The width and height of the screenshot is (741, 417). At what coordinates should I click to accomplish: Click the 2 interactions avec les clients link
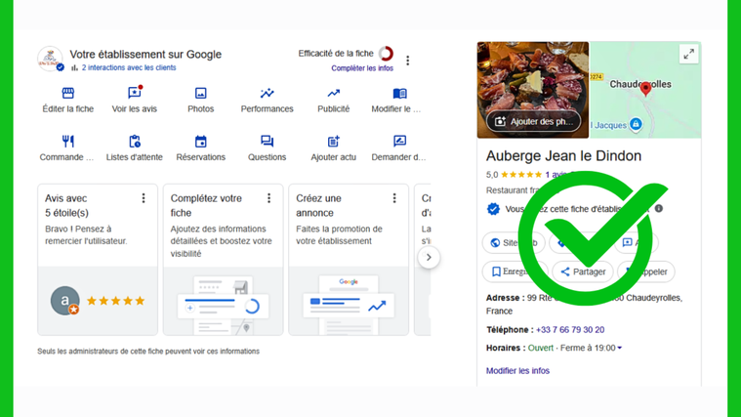[x=129, y=67]
